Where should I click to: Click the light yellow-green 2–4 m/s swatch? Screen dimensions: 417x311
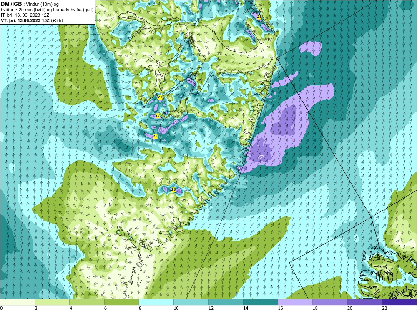pos(52,302)
